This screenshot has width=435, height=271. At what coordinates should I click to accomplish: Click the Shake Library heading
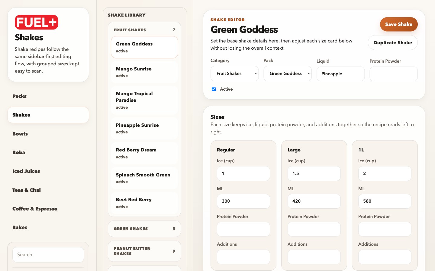pos(127,15)
